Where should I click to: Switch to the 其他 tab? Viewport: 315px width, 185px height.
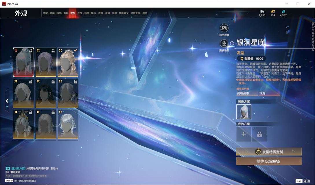[x=145, y=13]
